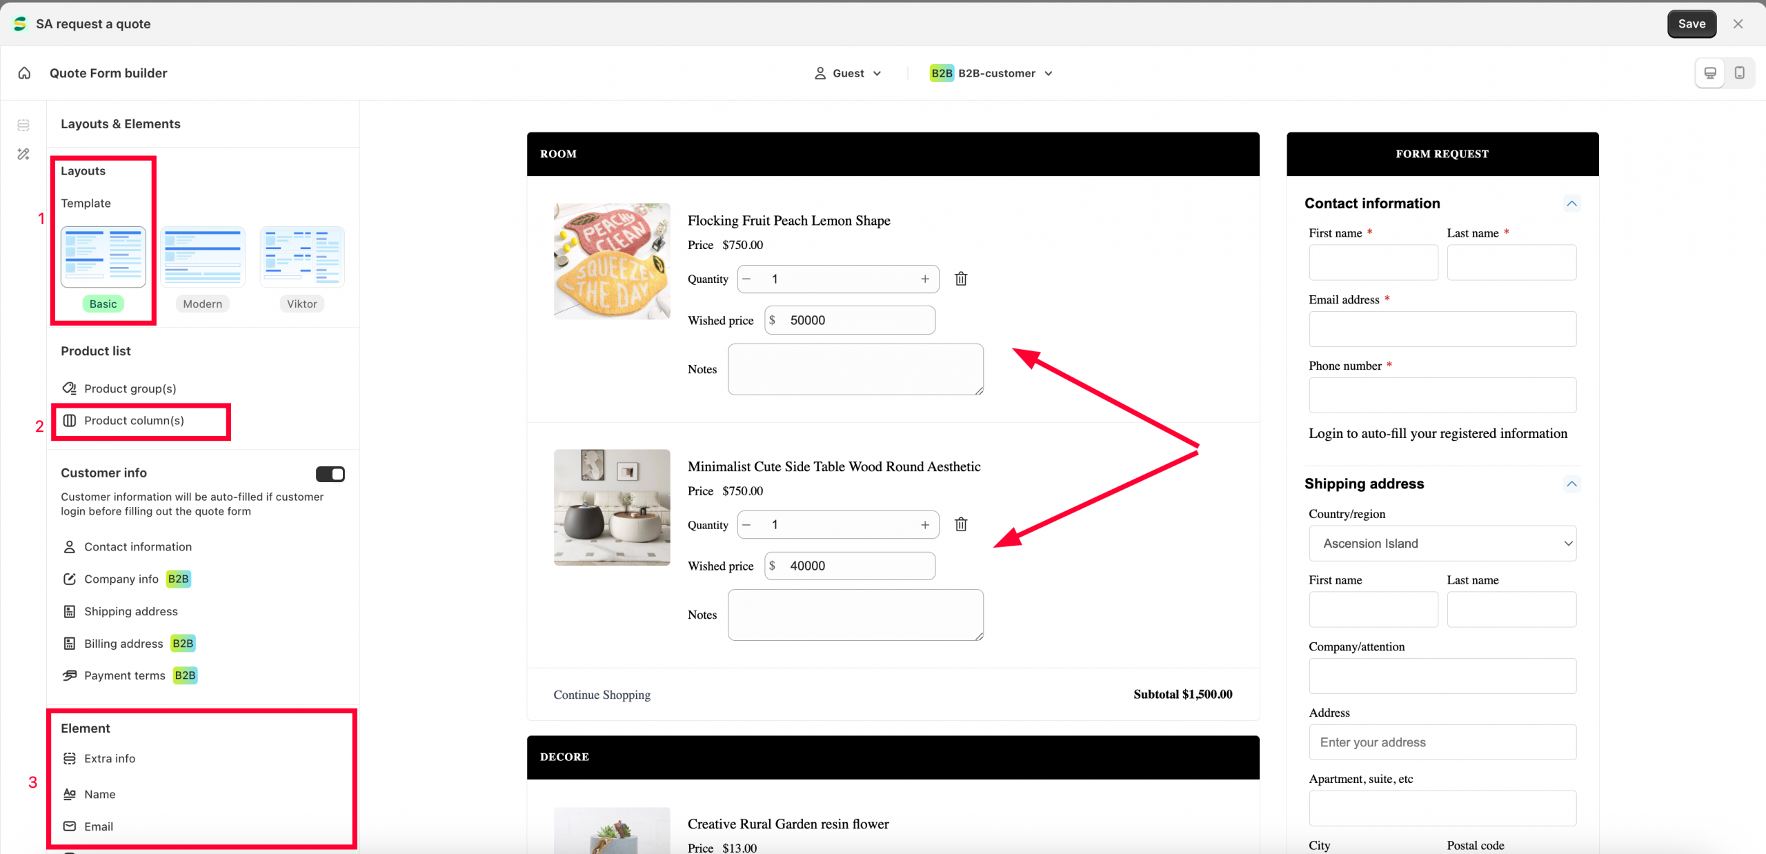Click the Shipping address building icon
This screenshot has width=1766, height=854.
[69, 611]
